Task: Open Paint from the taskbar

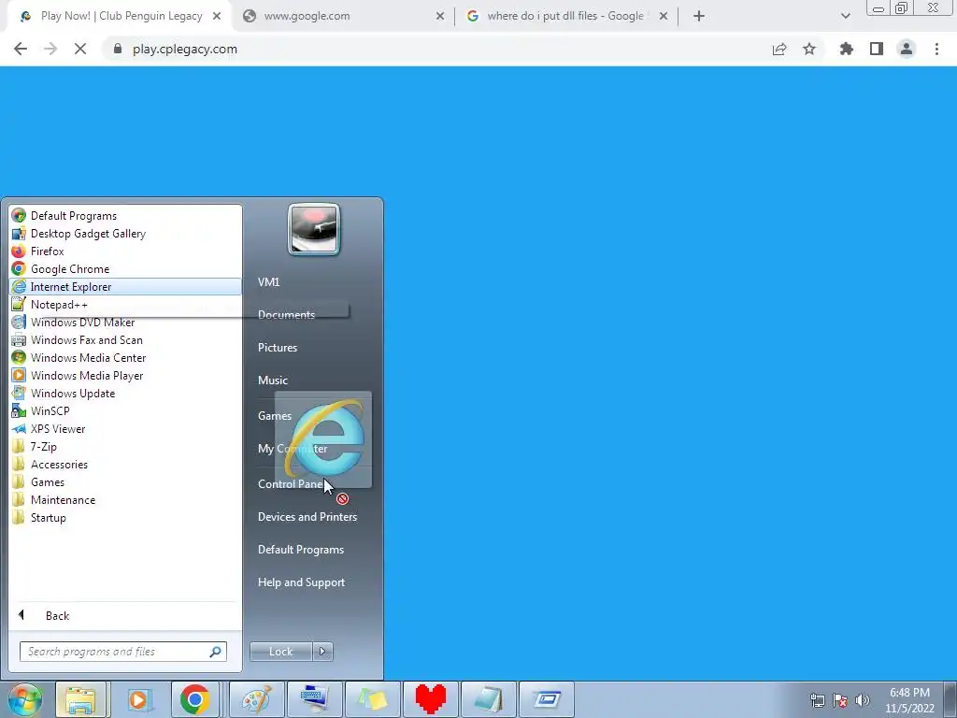Action: [x=257, y=699]
